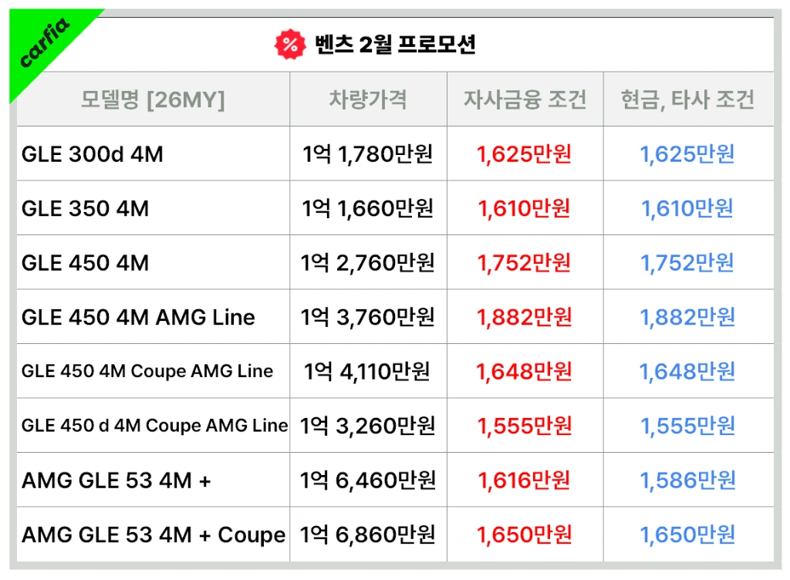Click the price '1억 6,860만원'
The width and height of the screenshot is (790, 580).
368,534
